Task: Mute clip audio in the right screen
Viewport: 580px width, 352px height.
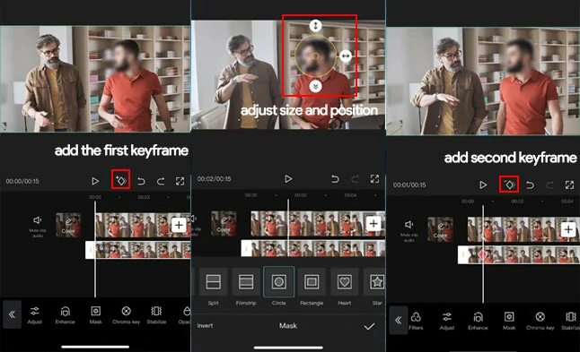Action: point(409,230)
